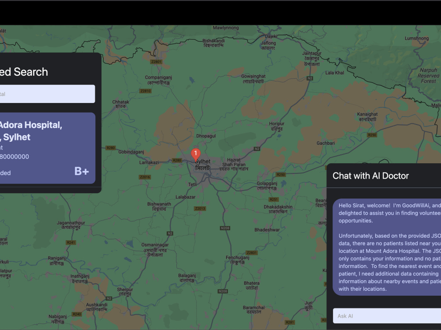
Task: Click the Narpuh Reserved Forest label
Action: tap(428, 76)
